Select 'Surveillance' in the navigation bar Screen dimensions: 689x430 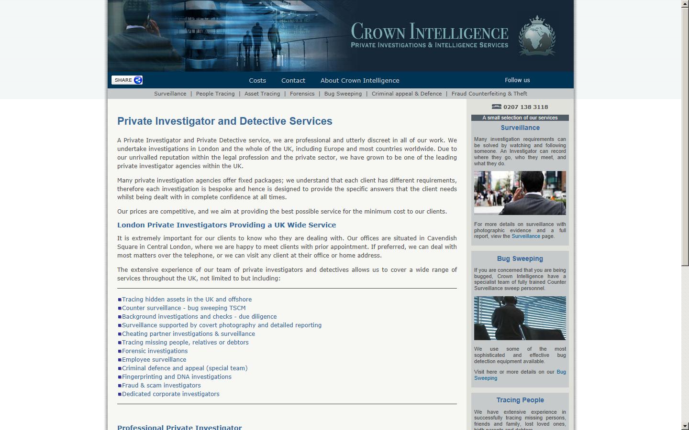[x=170, y=94]
